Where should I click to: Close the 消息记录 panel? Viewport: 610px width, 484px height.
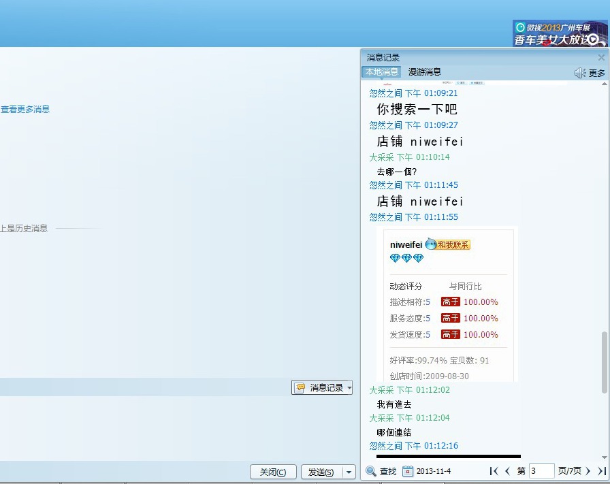click(601, 58)
